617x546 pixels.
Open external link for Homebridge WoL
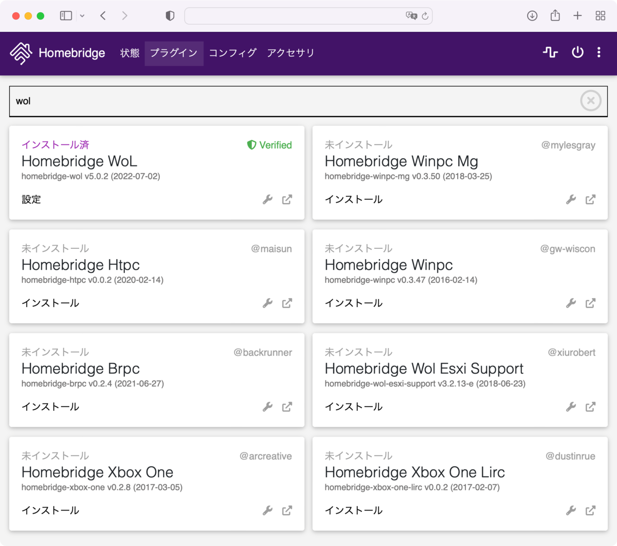[x=287, y=199]
